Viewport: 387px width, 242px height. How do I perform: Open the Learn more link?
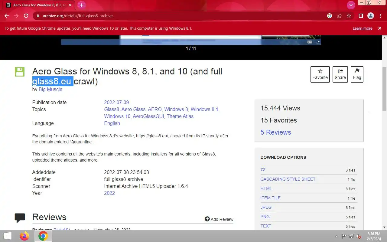click(363, 28)
